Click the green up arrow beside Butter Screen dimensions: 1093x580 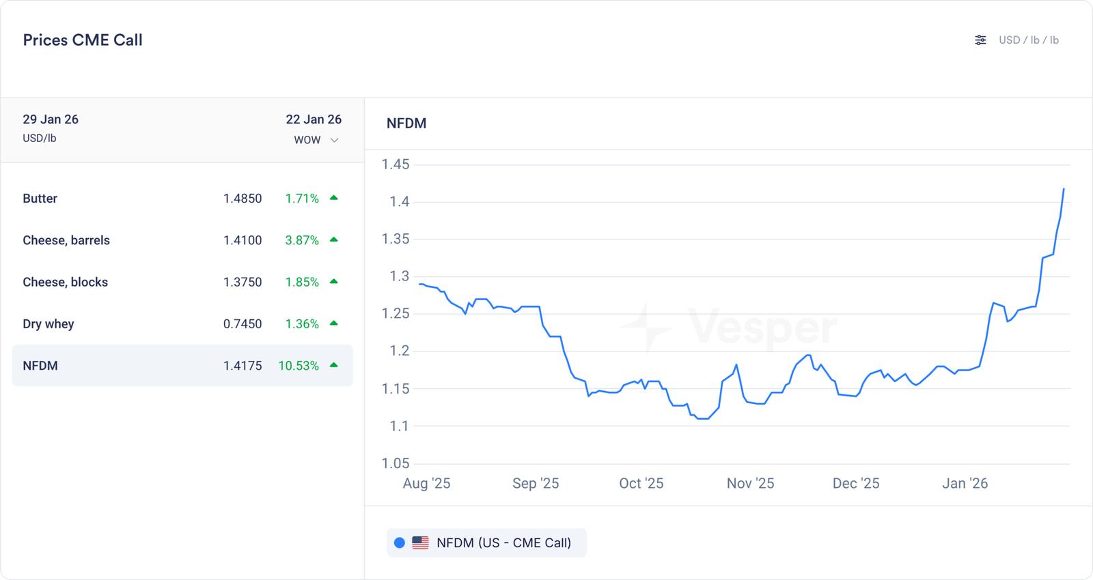point(334,198)
